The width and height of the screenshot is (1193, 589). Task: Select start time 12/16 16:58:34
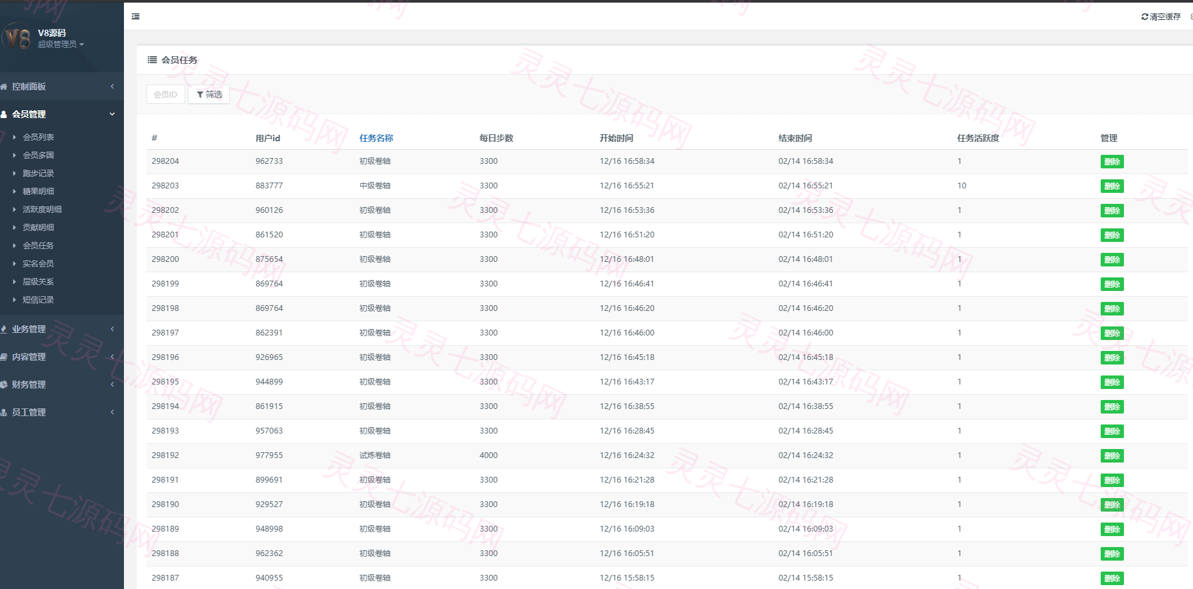pos(627,161)
